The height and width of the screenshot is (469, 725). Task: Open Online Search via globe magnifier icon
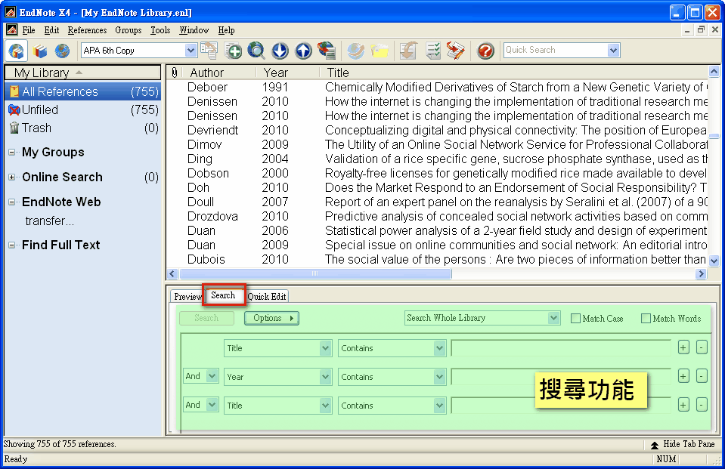256,51
